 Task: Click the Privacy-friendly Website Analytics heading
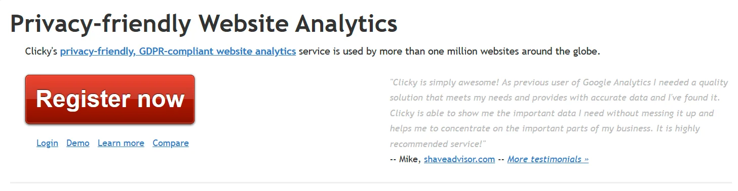(204, 23)
